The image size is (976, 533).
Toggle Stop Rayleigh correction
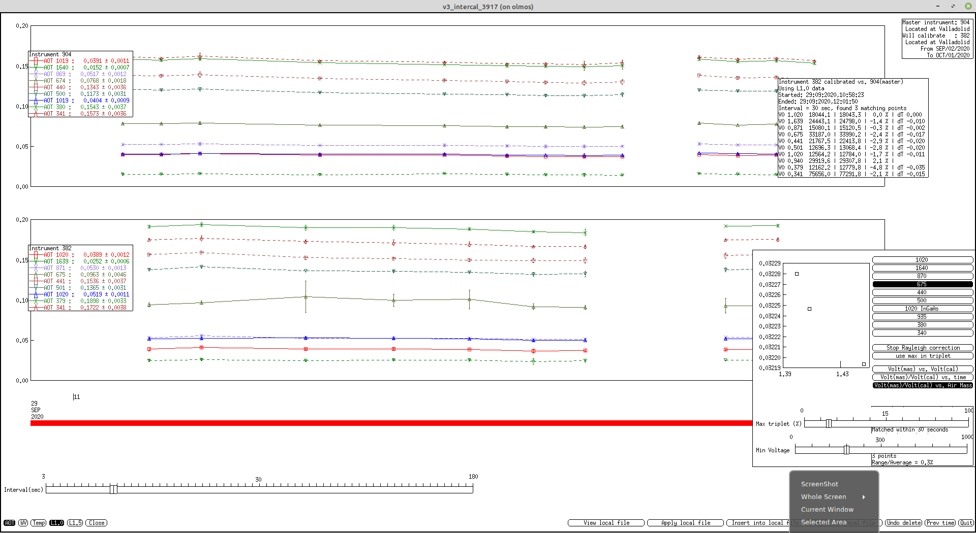(x=923, y=348)
